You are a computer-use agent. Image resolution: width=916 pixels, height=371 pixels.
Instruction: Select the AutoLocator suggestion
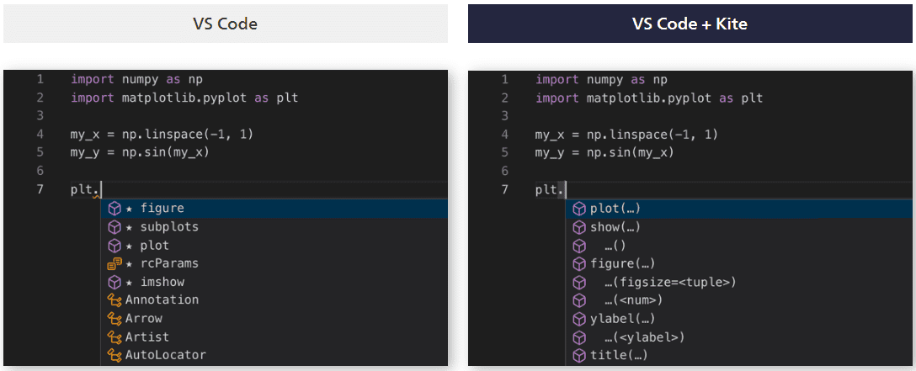[274, 355]
